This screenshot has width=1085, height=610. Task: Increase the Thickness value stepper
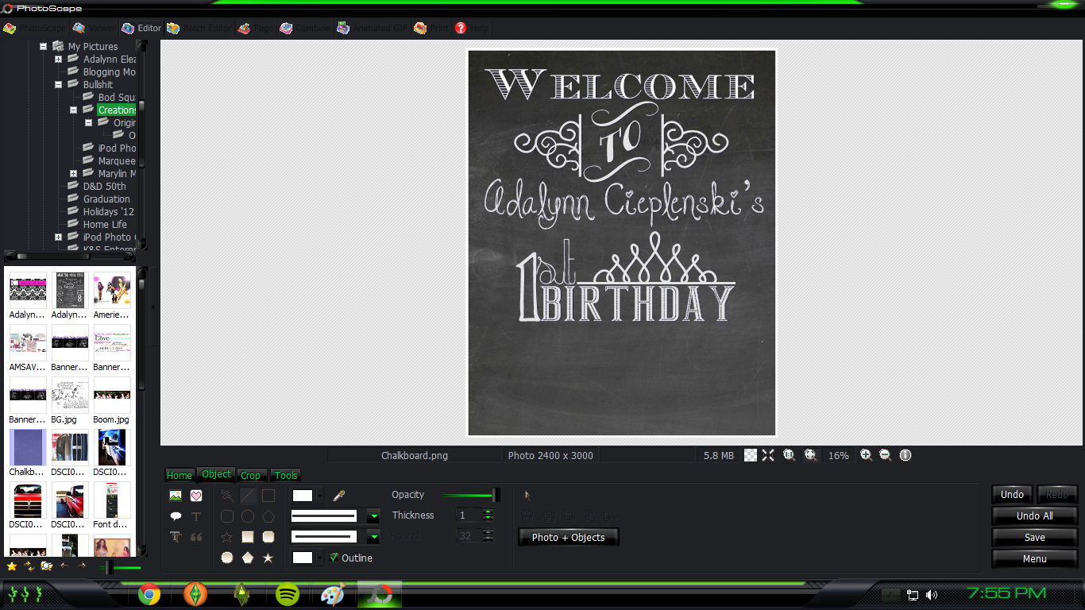(x=488, y=512)
